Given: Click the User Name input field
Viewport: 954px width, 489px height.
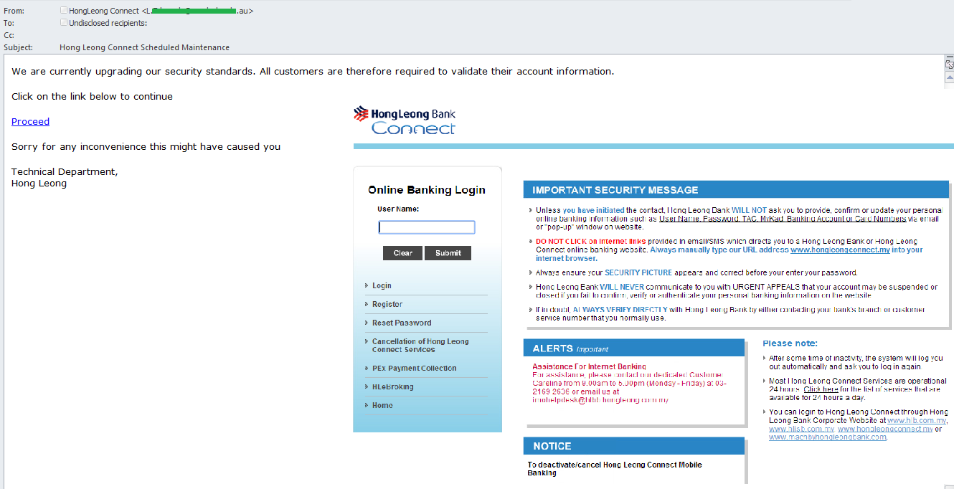Looking at the screenshot, I should coord(427,227).
